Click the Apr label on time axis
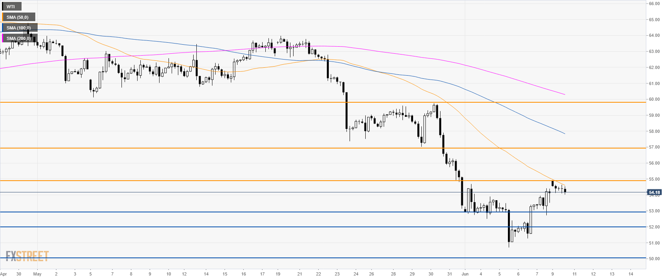Screen dimensions: 669x279 pyautogui.click(x=4, y=274)
